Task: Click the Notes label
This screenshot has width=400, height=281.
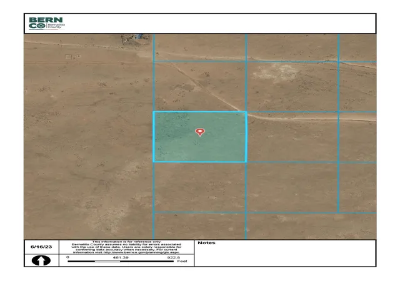Action: tap(206, 243)
